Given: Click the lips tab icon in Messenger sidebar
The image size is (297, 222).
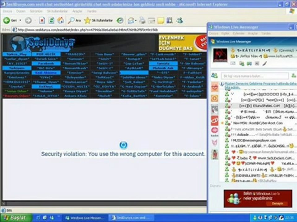Looking at the screenshot, I should tap(214, 88).
